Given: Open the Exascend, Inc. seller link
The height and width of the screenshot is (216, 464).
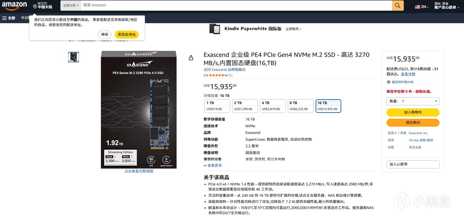Looking at the screenshot, I should (418, 133).
